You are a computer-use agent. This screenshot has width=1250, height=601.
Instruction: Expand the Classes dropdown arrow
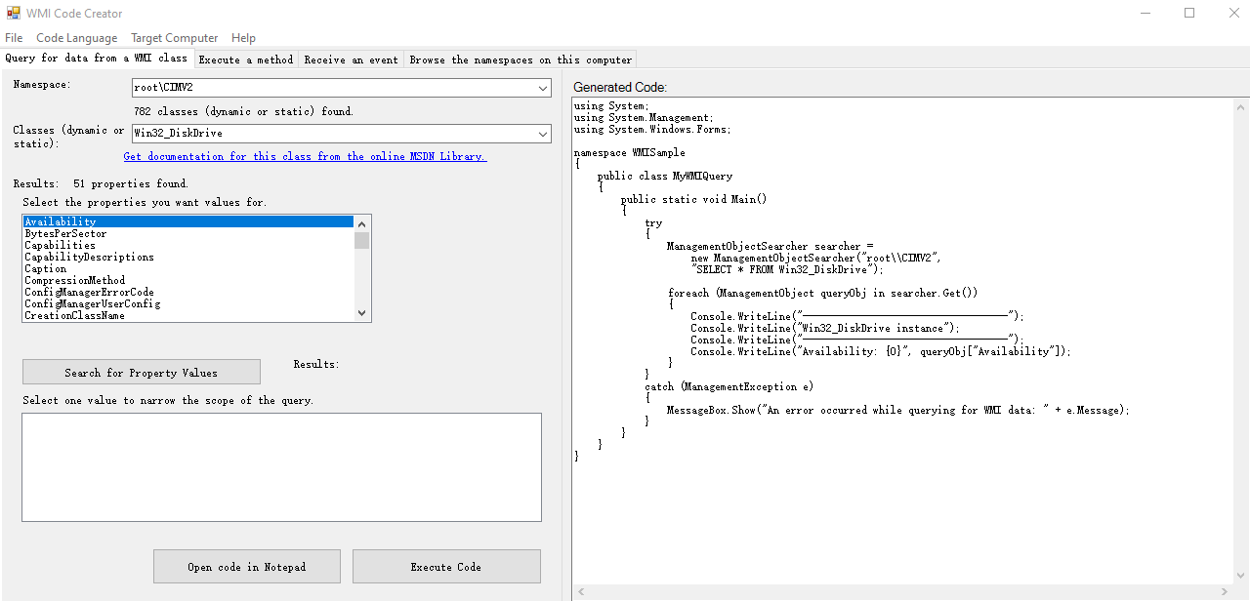(543, 134)
